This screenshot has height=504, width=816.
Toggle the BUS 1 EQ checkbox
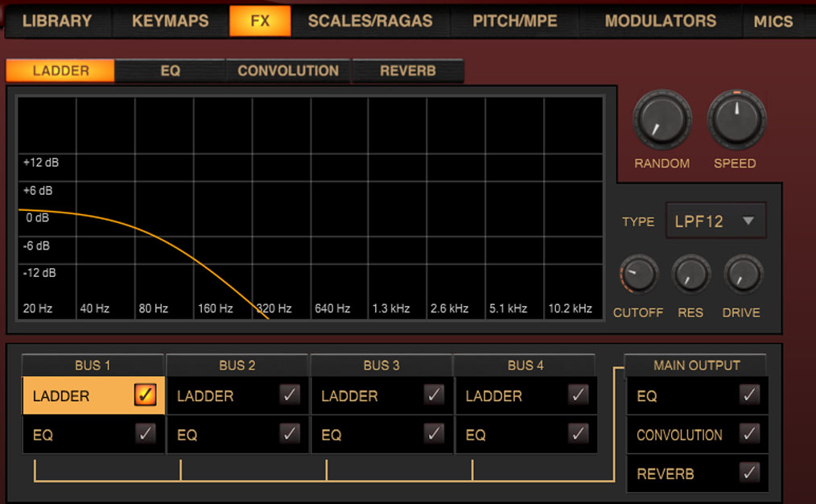click(x=145, y=433)
